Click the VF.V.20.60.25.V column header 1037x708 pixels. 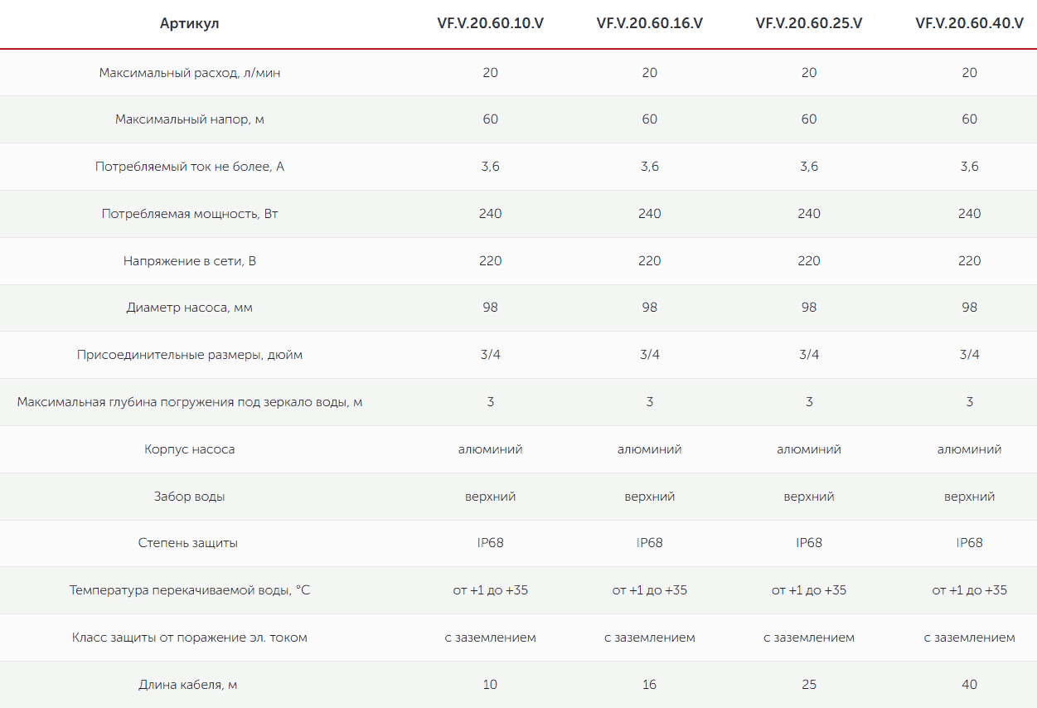pos(809,23)
